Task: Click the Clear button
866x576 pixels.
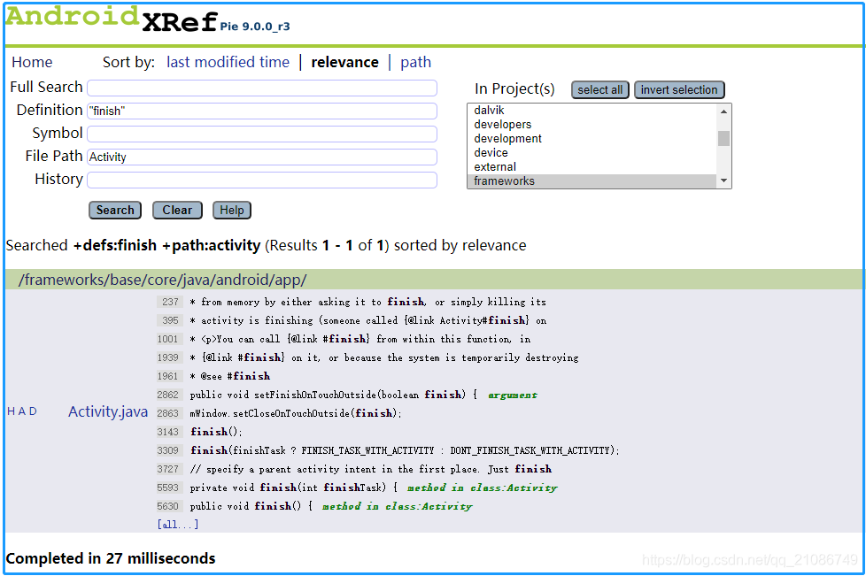Action: point(177,211)
